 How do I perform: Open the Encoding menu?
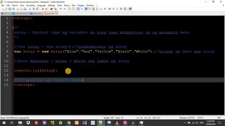[31, 5]
